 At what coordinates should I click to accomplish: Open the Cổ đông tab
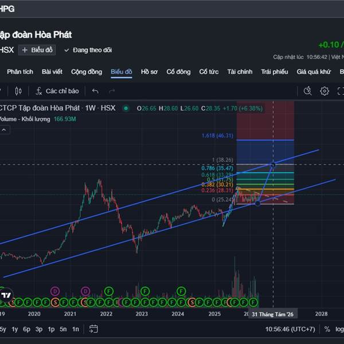coord(178,72)
